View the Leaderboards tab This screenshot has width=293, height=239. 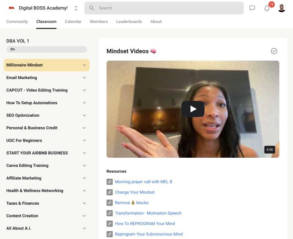point(129,22)
